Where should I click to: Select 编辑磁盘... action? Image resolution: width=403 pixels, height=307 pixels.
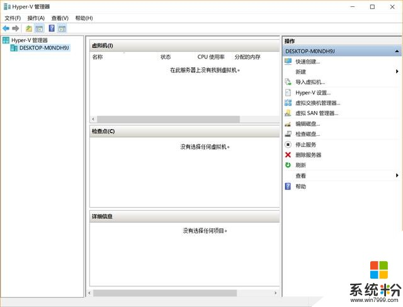(308, 124)
